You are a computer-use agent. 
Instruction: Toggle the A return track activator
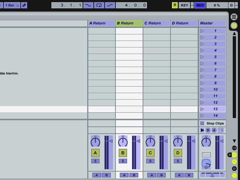[95, 153]
